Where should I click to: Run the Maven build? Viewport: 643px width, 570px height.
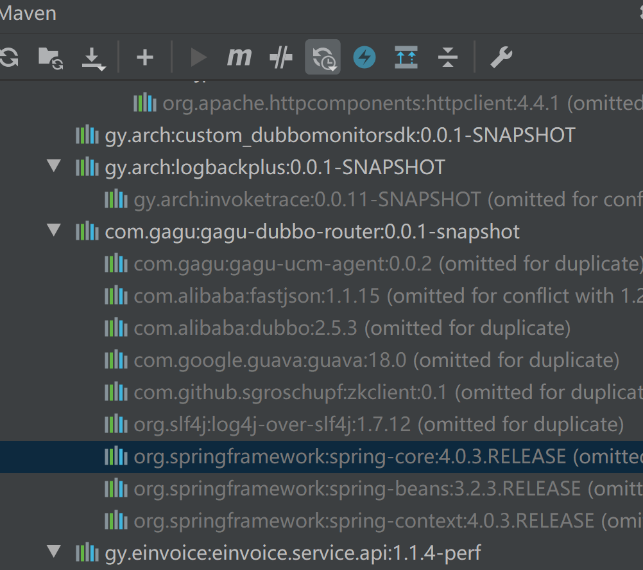pos(198,57)
